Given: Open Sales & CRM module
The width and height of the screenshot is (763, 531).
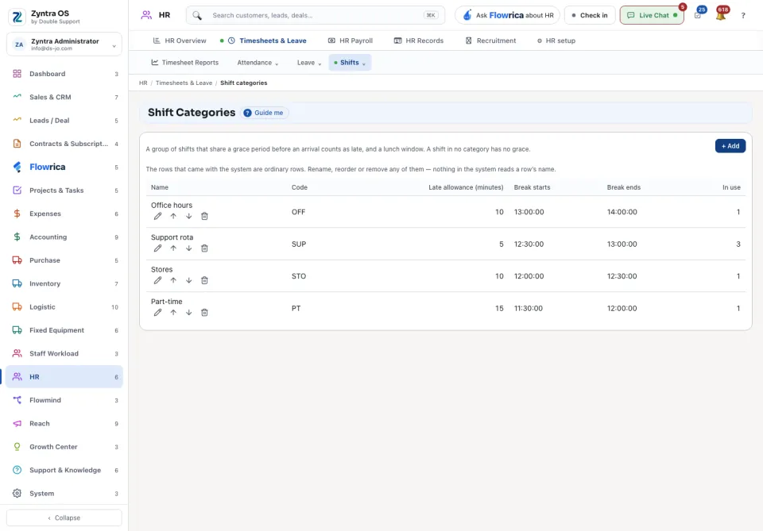Looking at the screenshot, I should (x=64, y=97).
